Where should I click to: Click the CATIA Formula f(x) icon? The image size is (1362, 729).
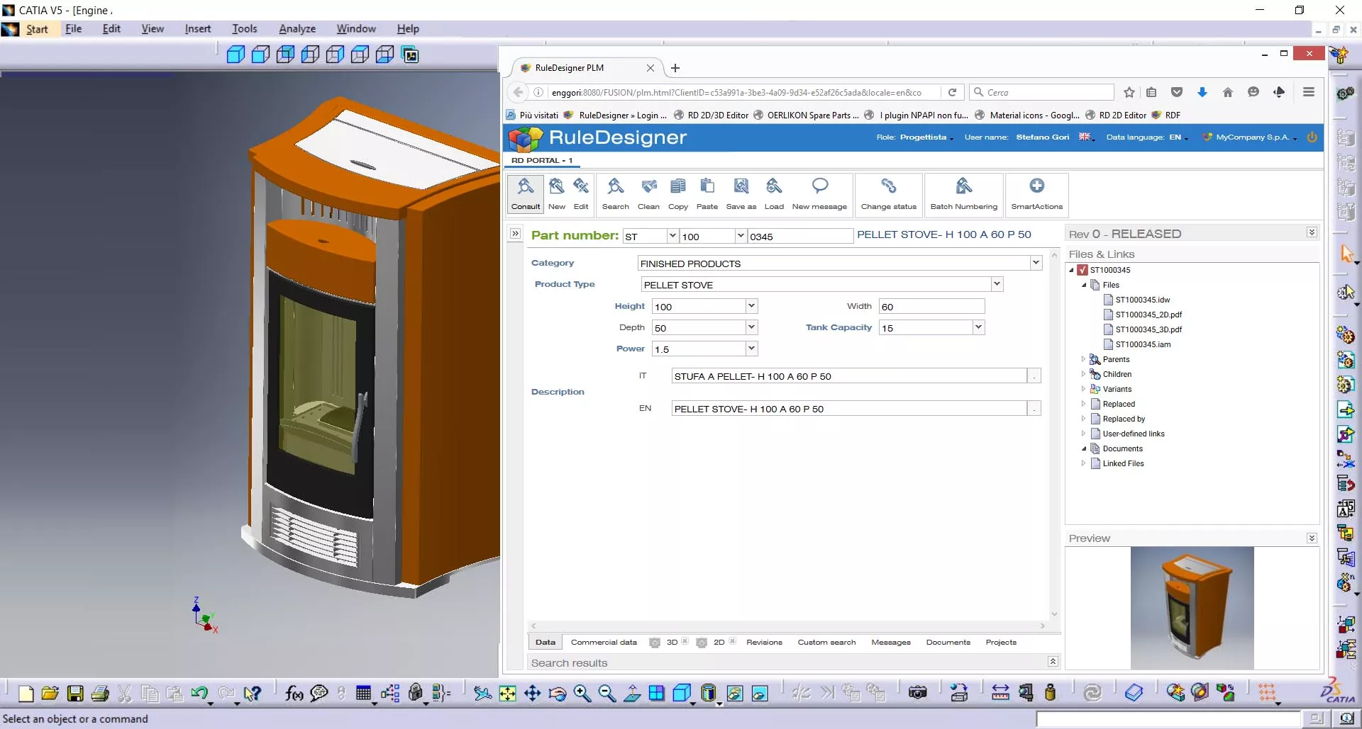[x=294, y=694]
